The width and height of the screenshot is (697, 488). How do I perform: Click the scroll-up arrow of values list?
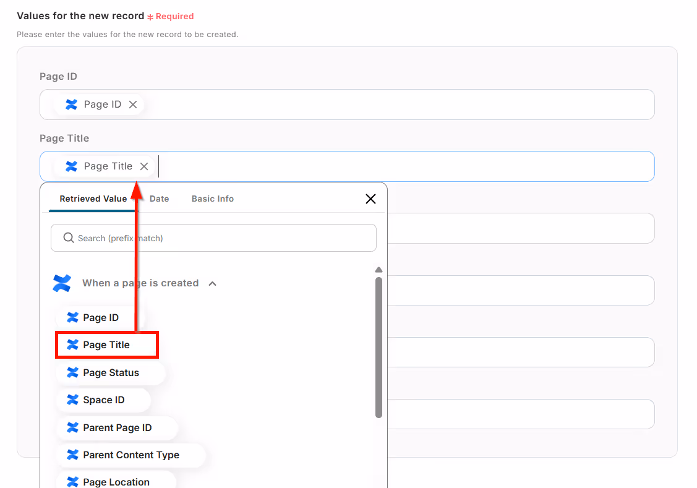coord(378,270)
